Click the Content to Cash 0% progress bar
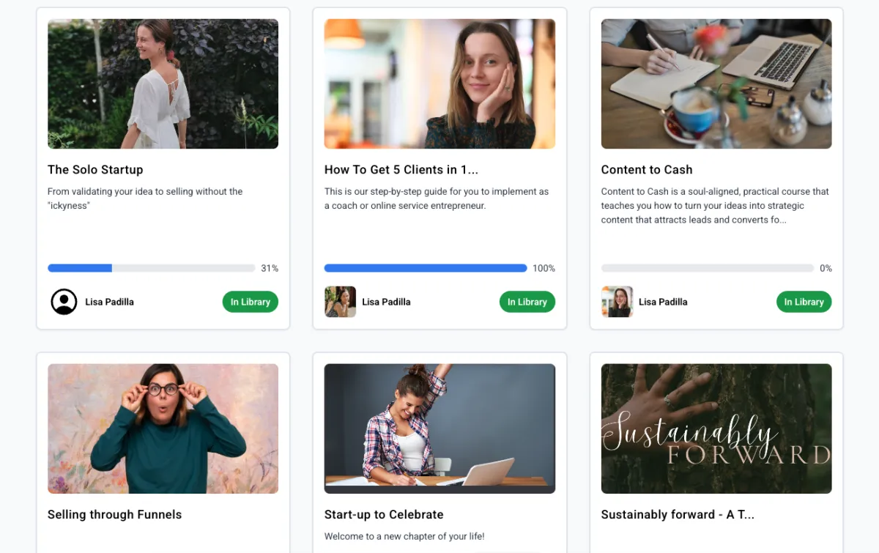 708,268
